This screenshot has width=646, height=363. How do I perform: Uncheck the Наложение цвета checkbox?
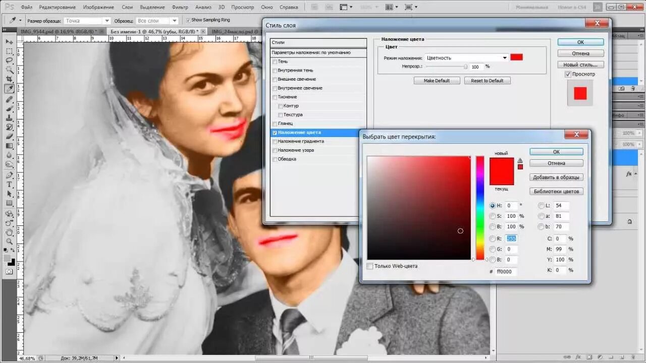[275, 133]
